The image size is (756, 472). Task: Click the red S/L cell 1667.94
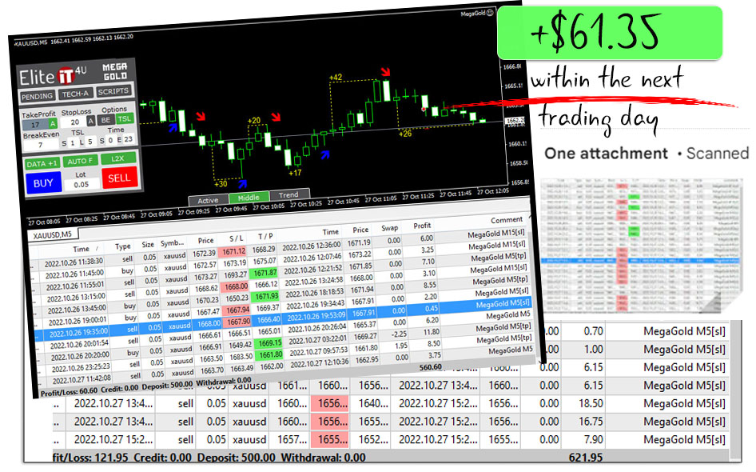pos(237,310)
